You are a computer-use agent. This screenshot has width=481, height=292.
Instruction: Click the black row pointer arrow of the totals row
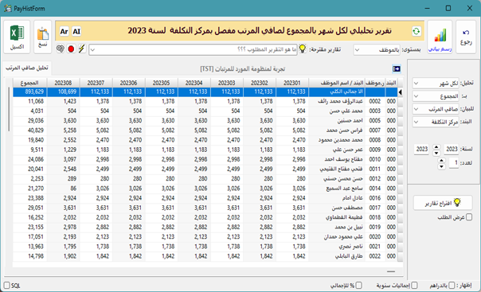coord(400,92)
